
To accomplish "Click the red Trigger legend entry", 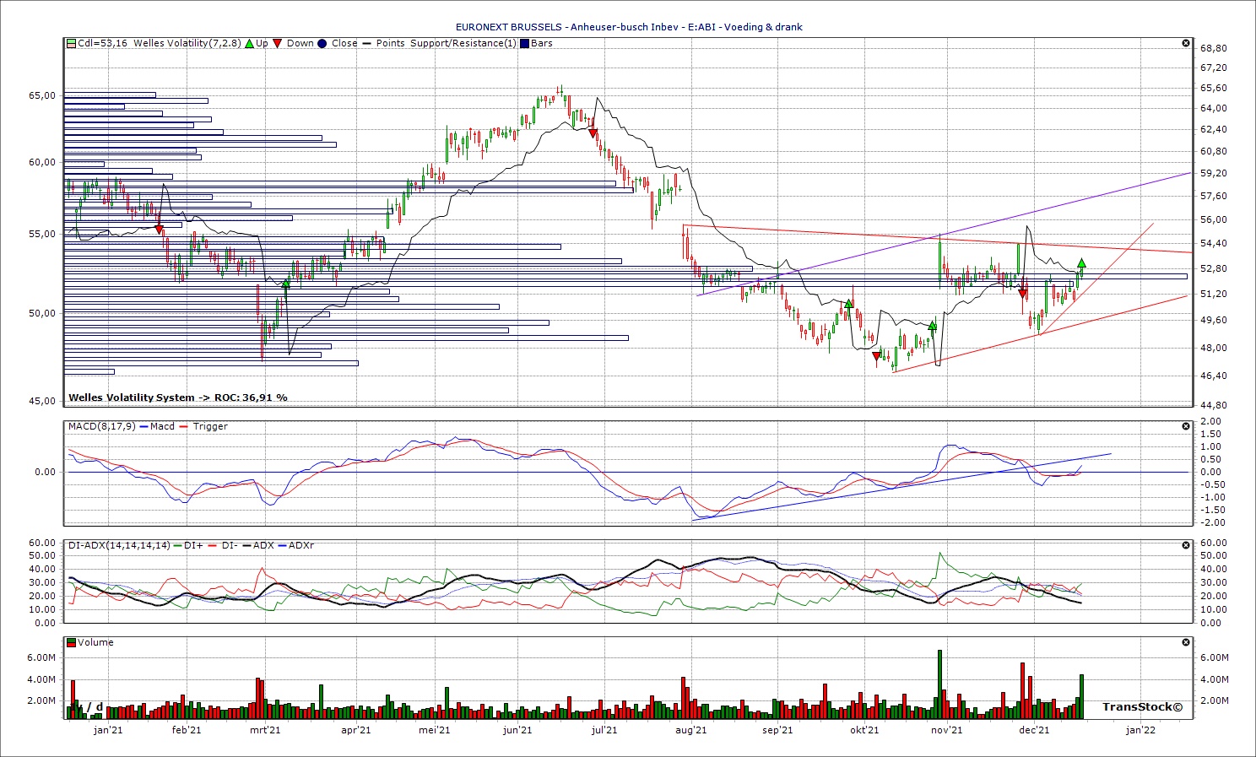I will (203, 426).
